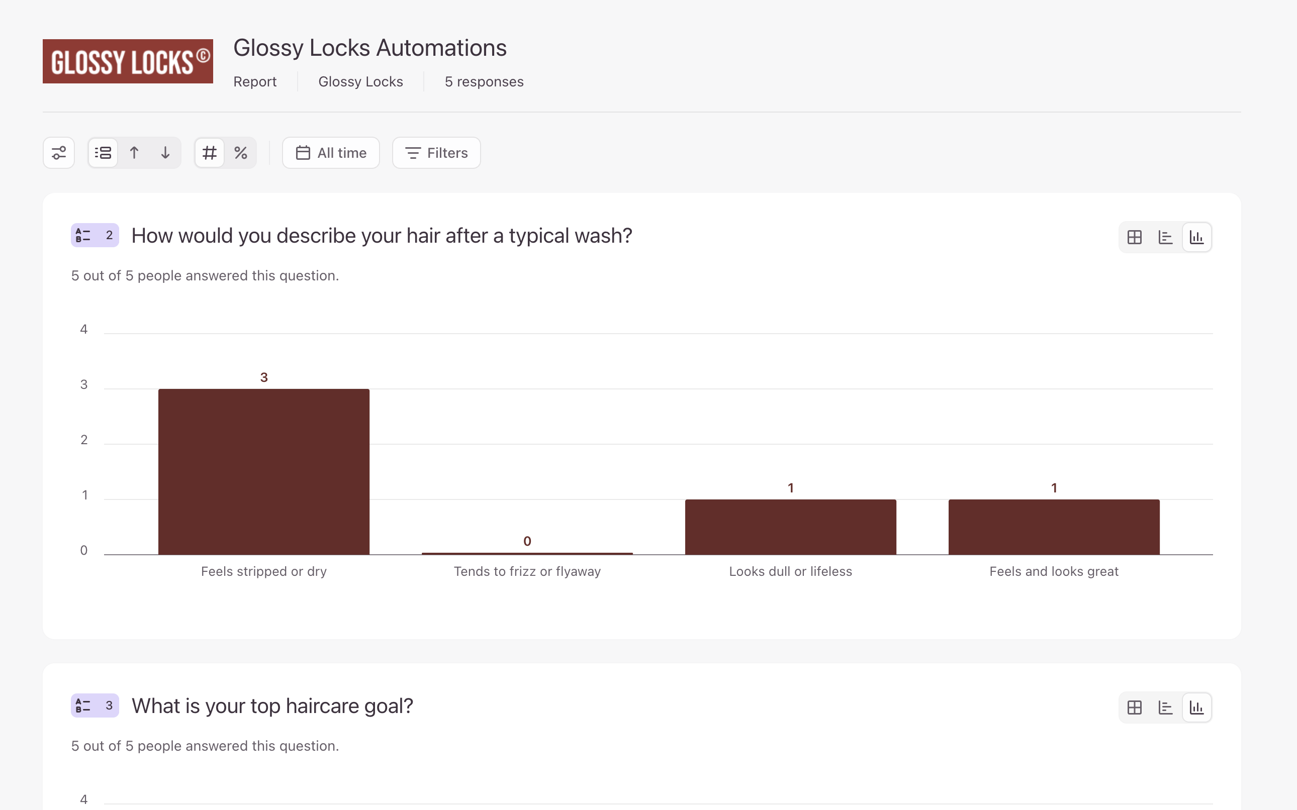
Task: Switch question 2 to horizontal bar chart
Action: tap(1165, 237)
